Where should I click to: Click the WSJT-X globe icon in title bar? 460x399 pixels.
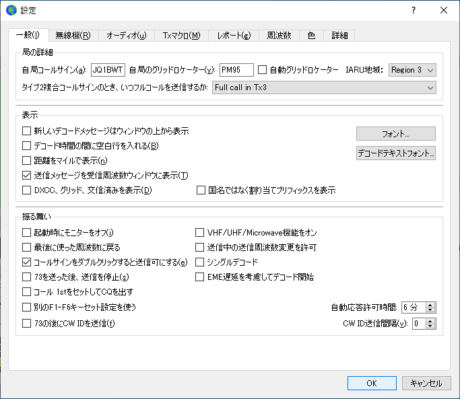(11, 10)
